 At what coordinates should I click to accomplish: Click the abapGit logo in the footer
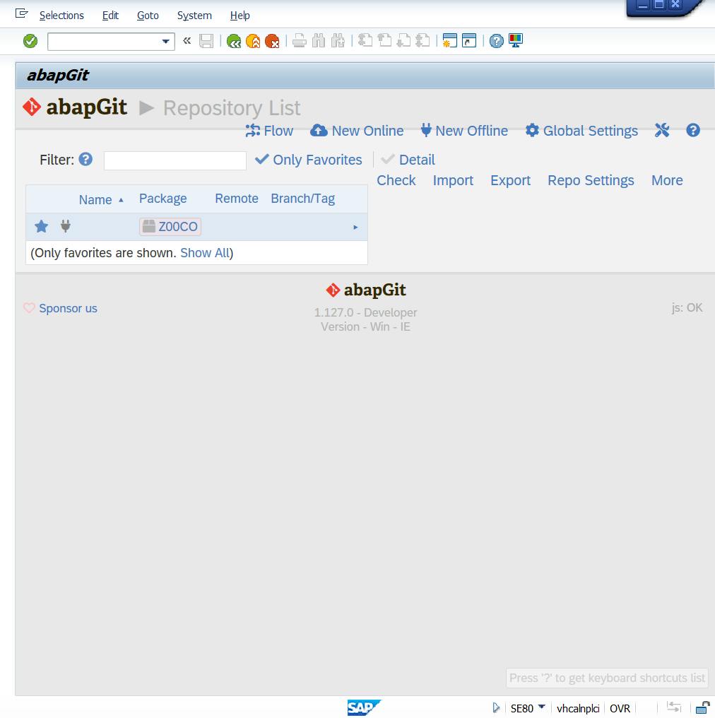coord(366,290)
